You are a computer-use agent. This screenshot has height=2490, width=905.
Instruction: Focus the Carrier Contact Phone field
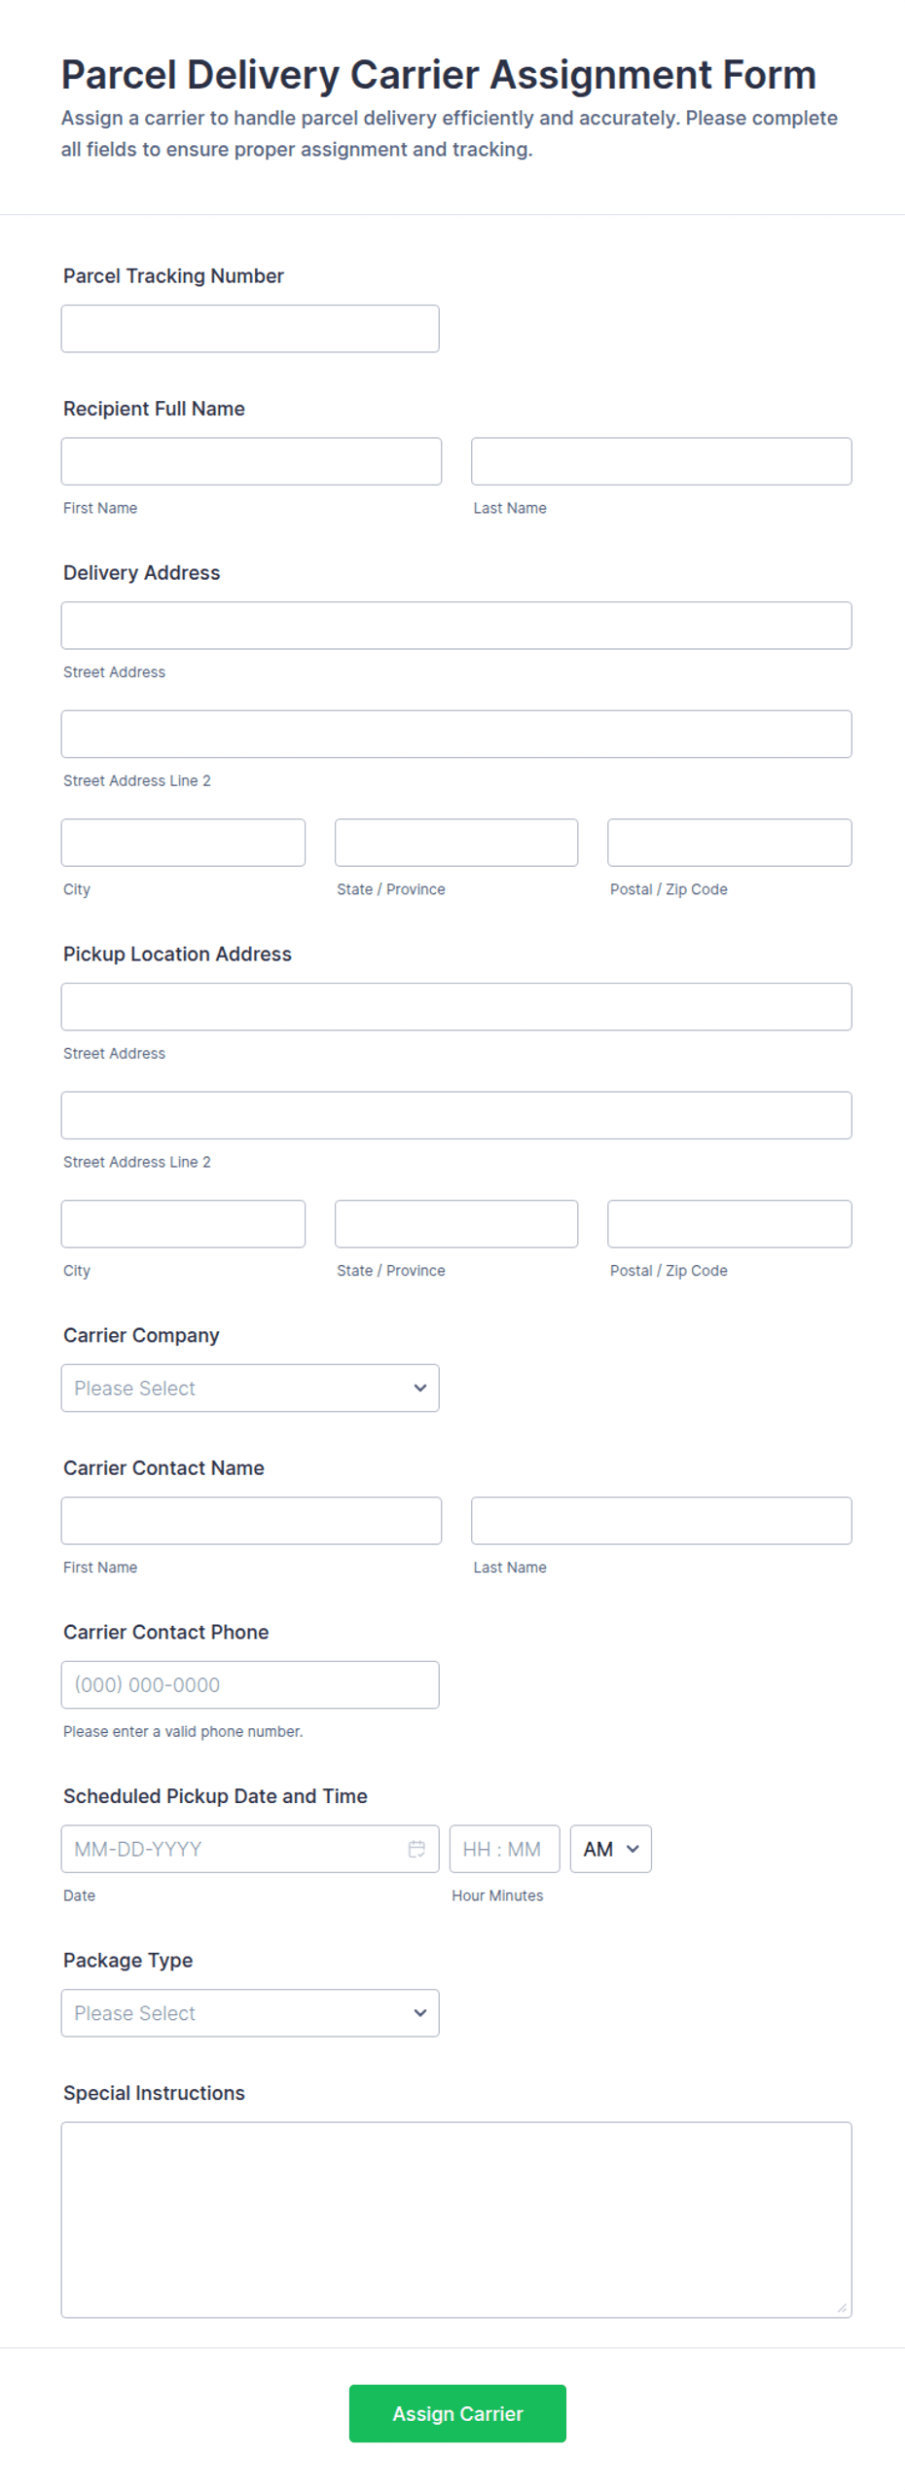[x=250, y=1684]
